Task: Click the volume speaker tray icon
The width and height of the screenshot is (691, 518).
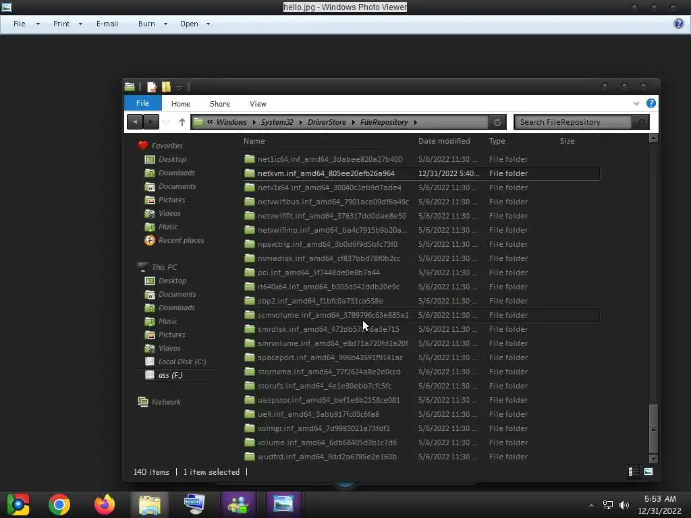Action: [x=624, y=505]
